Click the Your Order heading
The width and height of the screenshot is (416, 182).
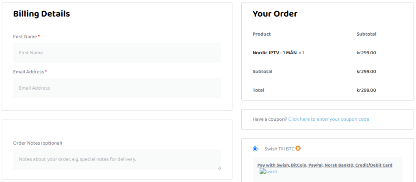(x=275, y=14)
